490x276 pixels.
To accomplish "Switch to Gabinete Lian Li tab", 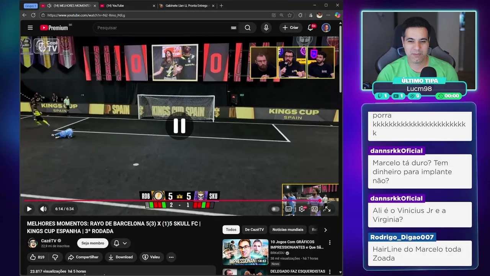I will click(x=186, y=6).
